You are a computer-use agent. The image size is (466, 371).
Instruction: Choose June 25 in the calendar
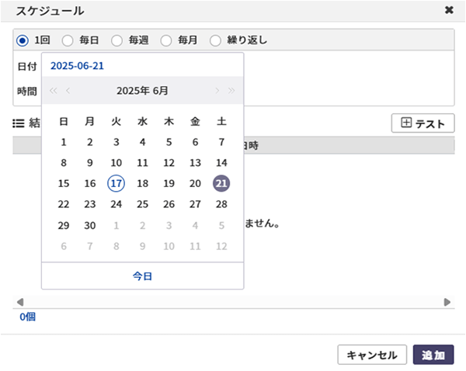click(143, 204)
